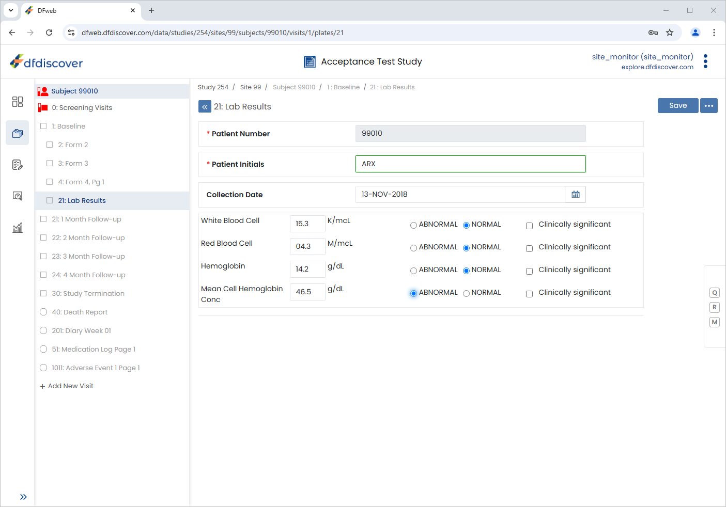The image size is (726, 507).
Task: Open the dashboard grid icon in sidebar
Action: coord(18,102)
